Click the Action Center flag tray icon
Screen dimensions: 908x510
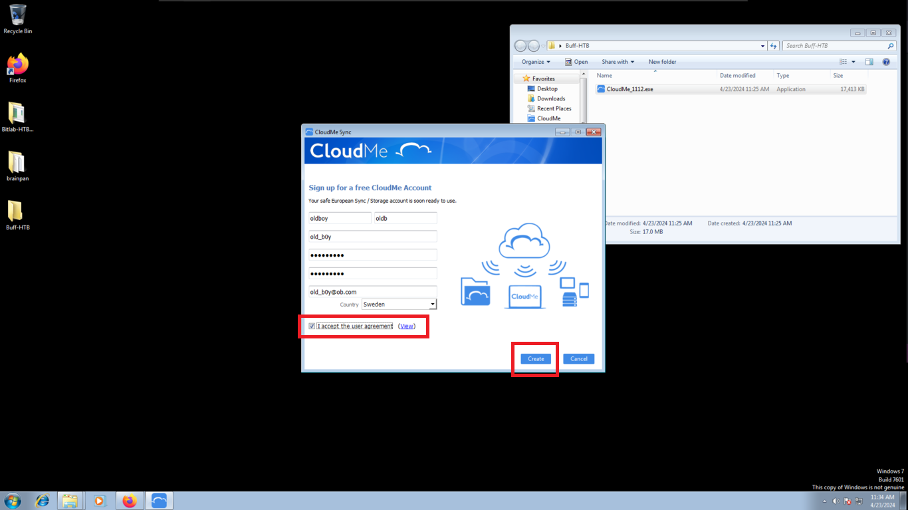pyautogui.click(x=848, y=501)
